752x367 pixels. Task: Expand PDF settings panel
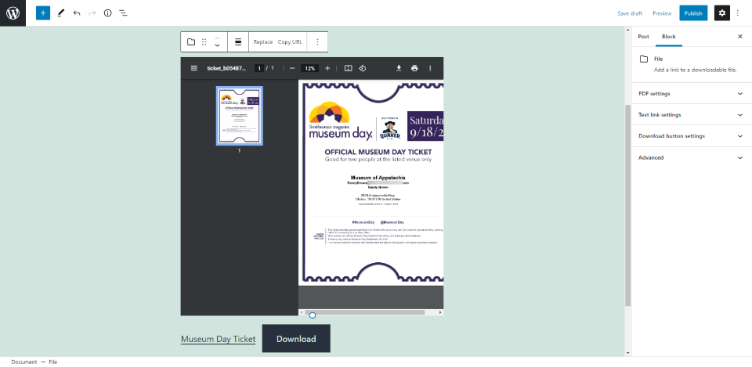point(689,94)
